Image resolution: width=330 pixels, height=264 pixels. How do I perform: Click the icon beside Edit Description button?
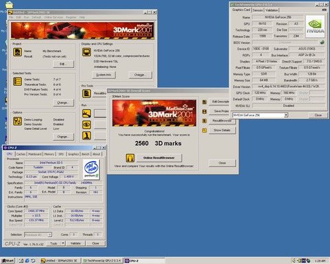click(x=204, y=102)
